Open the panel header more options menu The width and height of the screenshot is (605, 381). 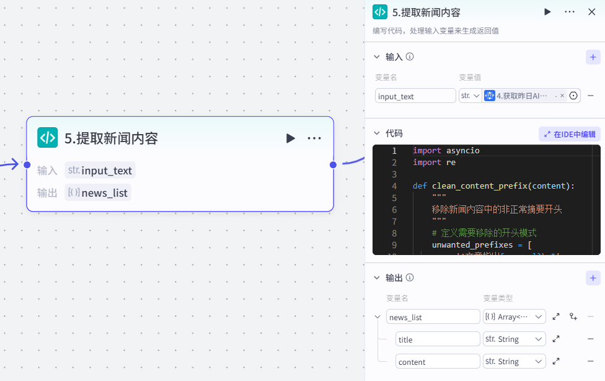569,12
